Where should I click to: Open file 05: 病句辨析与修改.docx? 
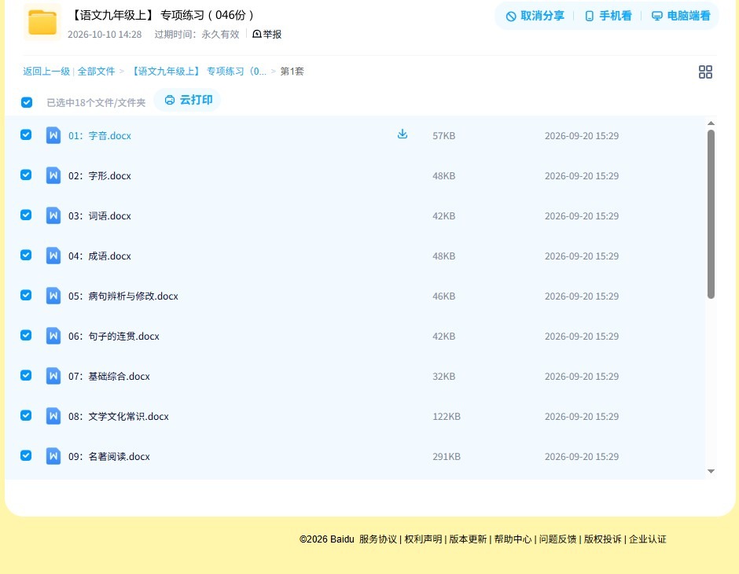tap(123, 296)
